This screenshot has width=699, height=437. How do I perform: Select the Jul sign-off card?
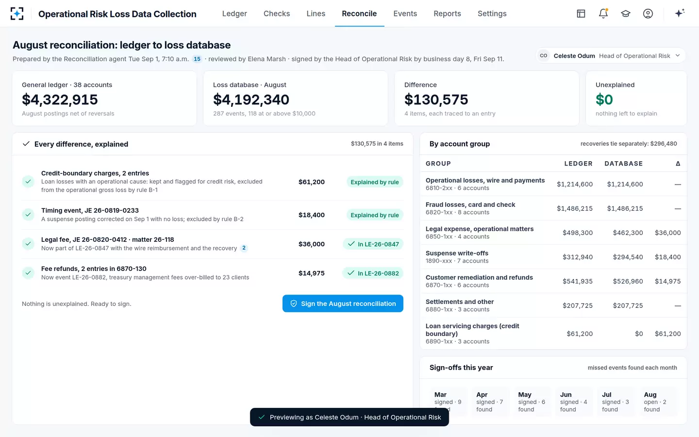tap(616, 401)
